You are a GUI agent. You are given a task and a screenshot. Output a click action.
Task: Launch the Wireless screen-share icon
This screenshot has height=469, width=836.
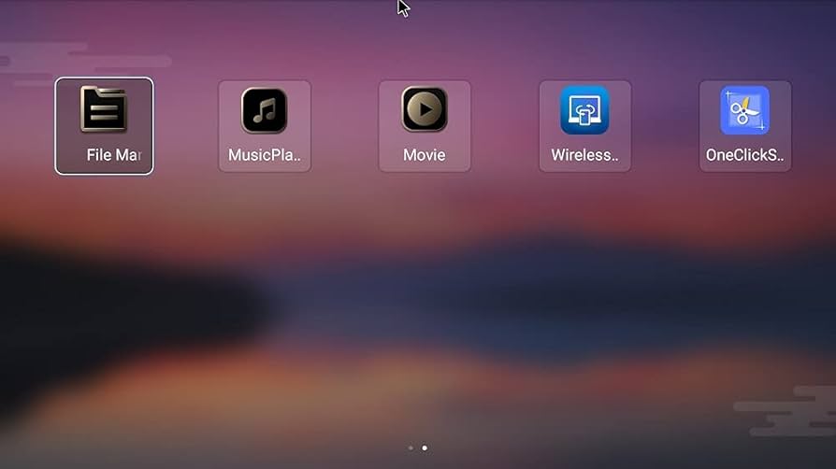(584, 110)
